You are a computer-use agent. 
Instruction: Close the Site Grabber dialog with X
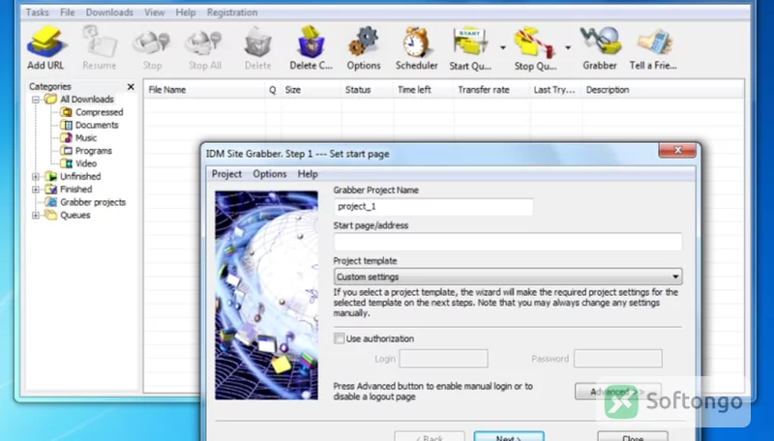[x=677, y=150]
